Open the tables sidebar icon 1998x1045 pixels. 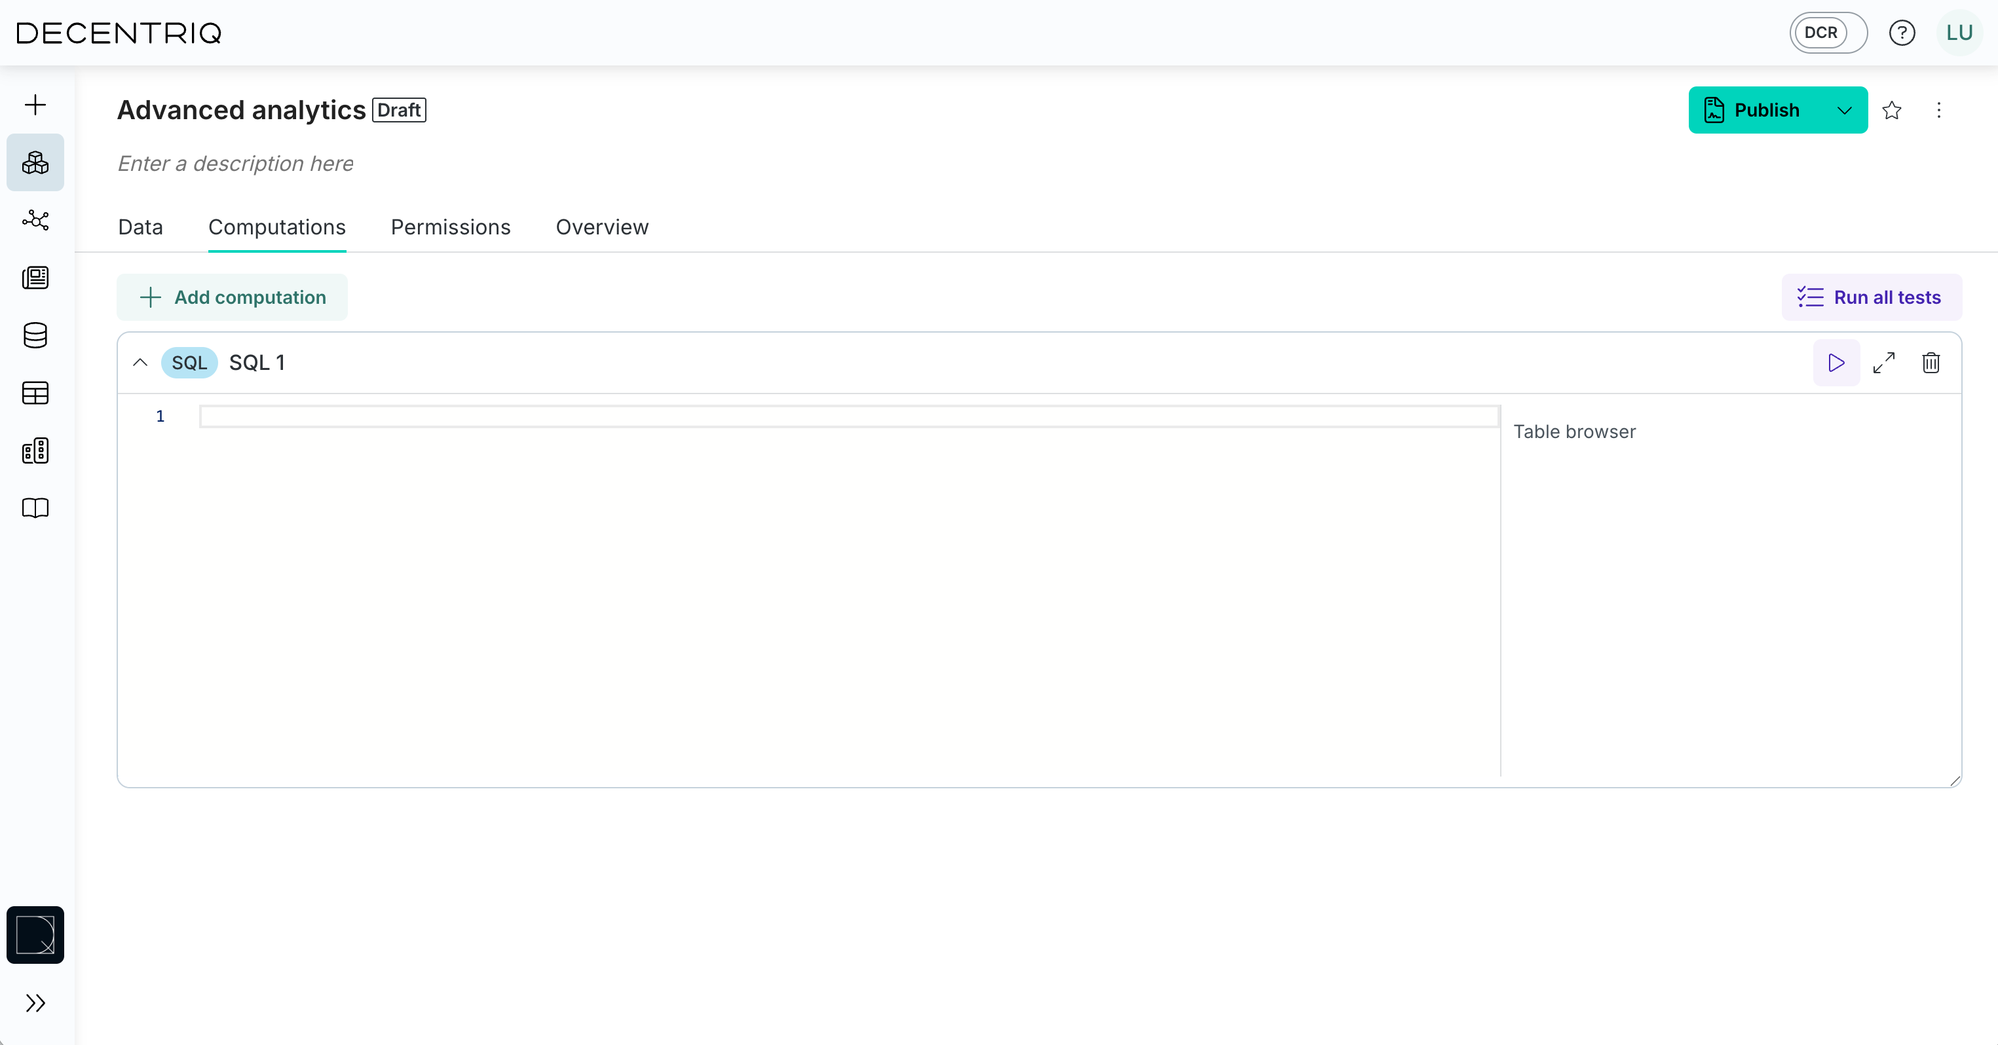click(35, 393)
